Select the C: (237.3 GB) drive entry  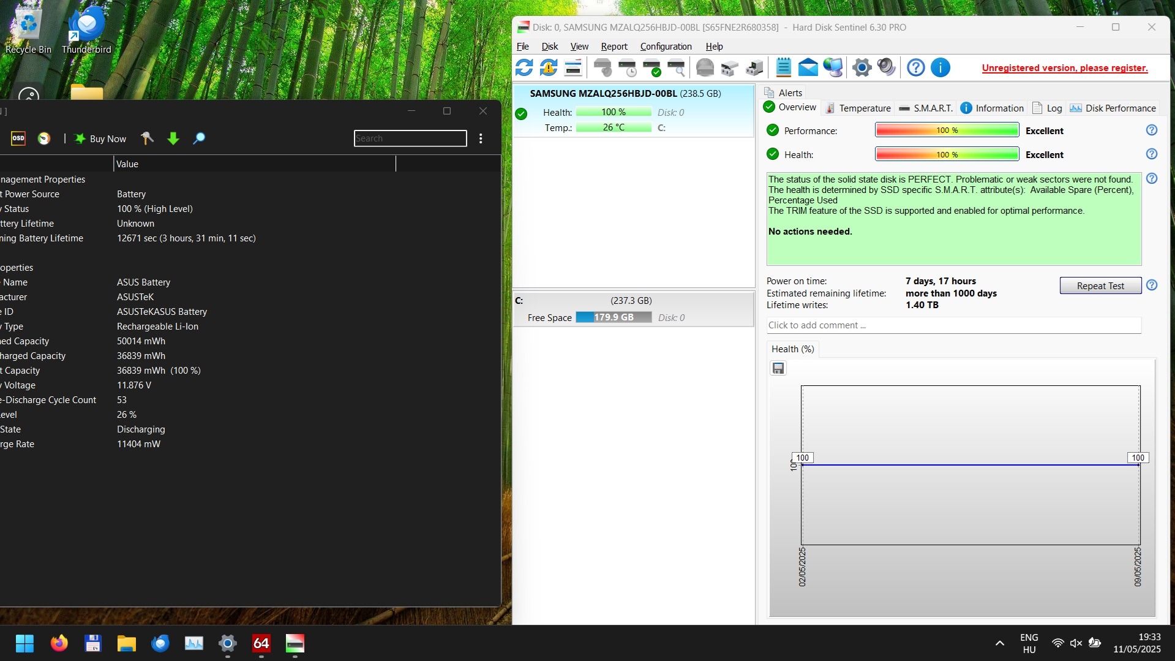point(633,309)
